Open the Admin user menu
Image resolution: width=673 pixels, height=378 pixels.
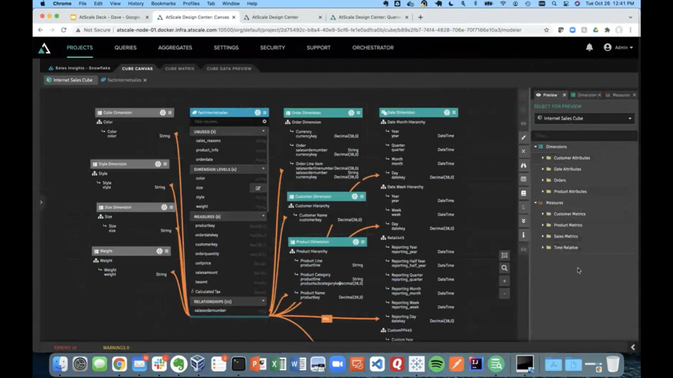click(618, 47)
